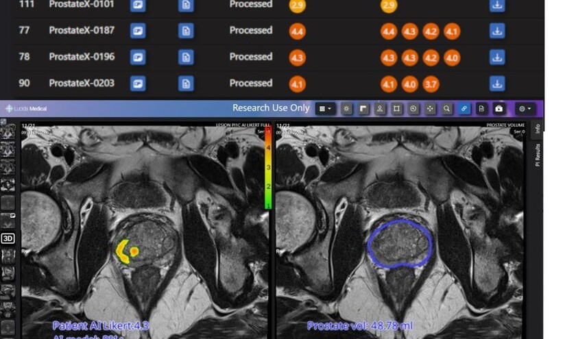The width and height of the screenshot is (576, 339).
Task: Select the brightness/window level tool
Action: click(x=346, y=109)
